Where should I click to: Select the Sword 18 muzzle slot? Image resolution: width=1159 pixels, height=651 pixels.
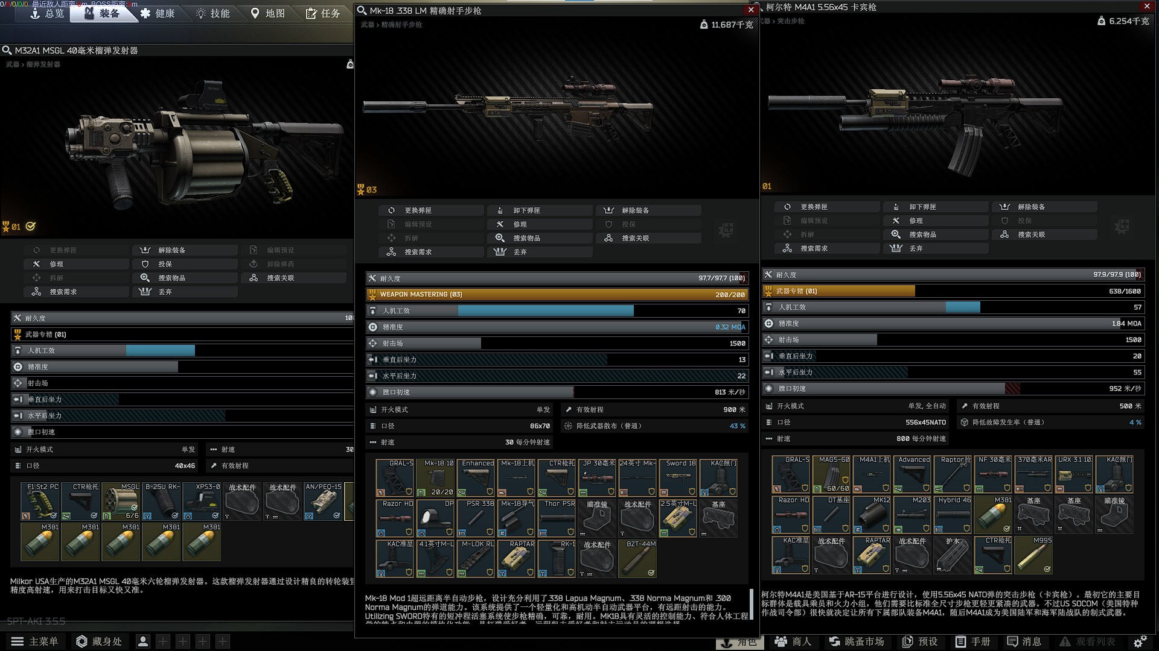pos(678,477)
